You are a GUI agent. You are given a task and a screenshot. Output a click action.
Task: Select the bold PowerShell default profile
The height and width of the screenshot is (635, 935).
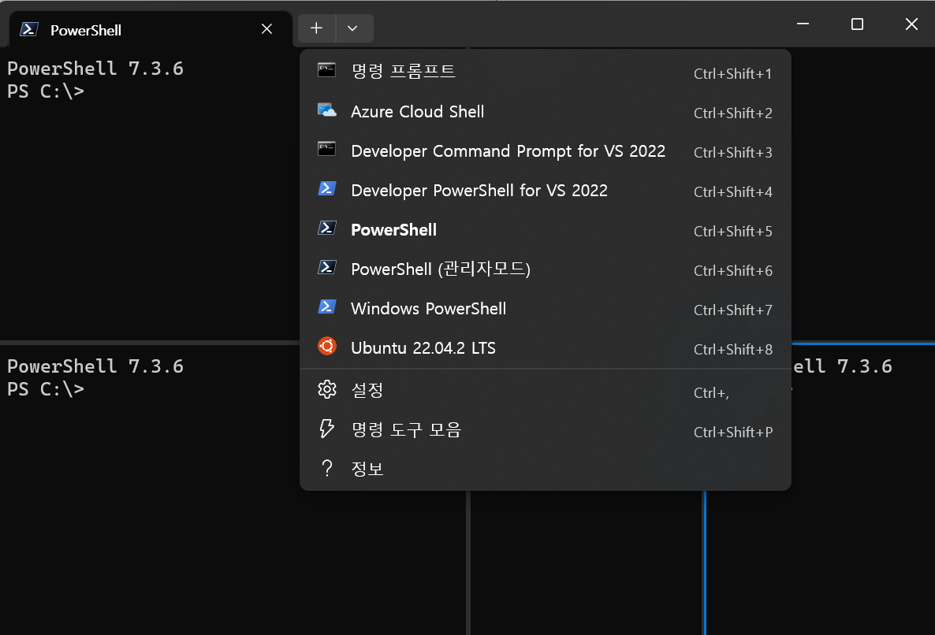click(545, 230)
